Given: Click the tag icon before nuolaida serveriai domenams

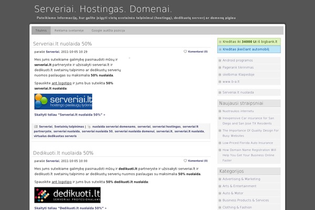Looking at the screenshot, I should [x=89, y=127].
